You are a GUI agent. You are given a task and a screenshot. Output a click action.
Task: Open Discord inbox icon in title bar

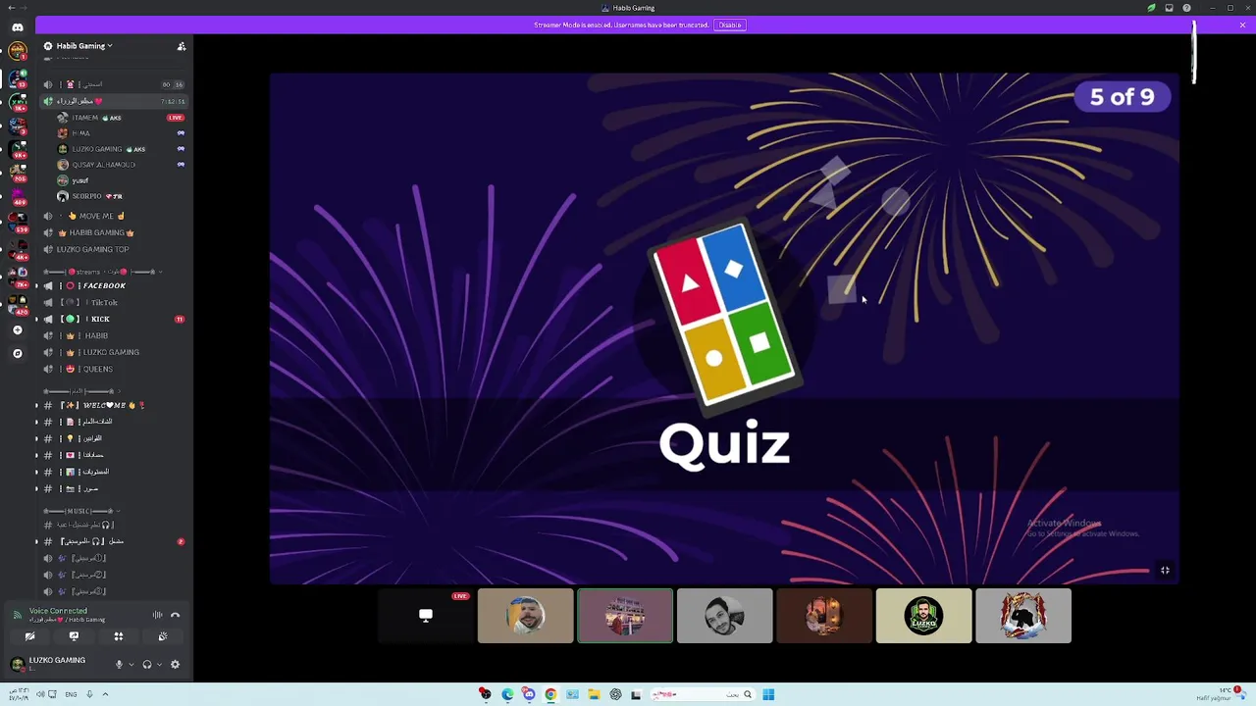tap(1169, 8)
